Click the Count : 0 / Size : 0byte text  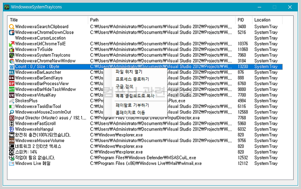coord(37,67)
